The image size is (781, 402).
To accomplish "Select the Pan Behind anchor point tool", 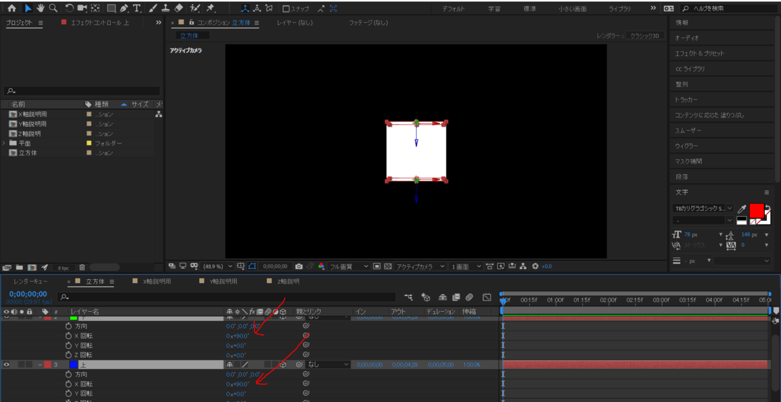I will click(x=96, y=8).
